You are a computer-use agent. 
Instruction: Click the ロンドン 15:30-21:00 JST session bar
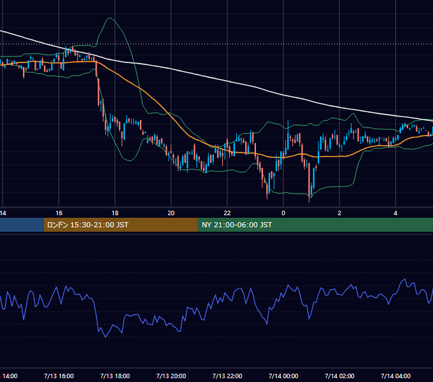121,225
